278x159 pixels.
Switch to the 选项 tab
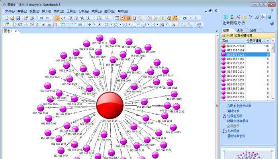240,31
